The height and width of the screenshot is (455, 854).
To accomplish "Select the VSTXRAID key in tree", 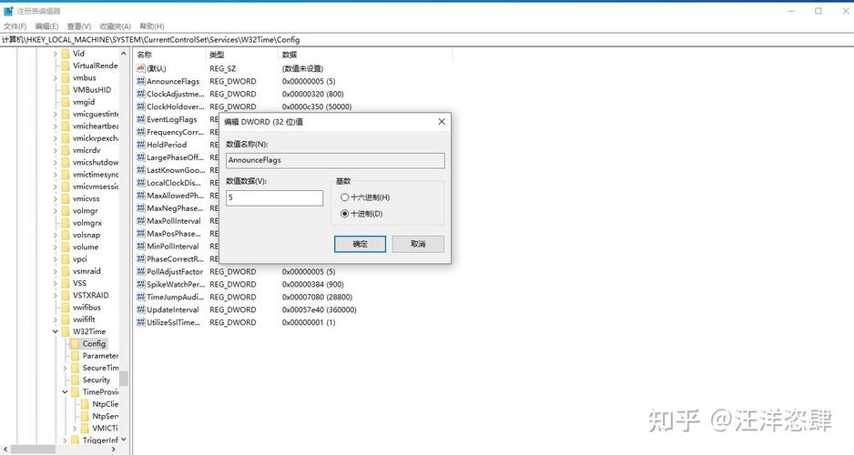I will pos(90,295).
